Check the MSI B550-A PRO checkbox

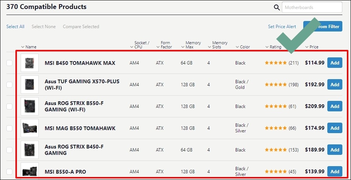tap(9, 172)
